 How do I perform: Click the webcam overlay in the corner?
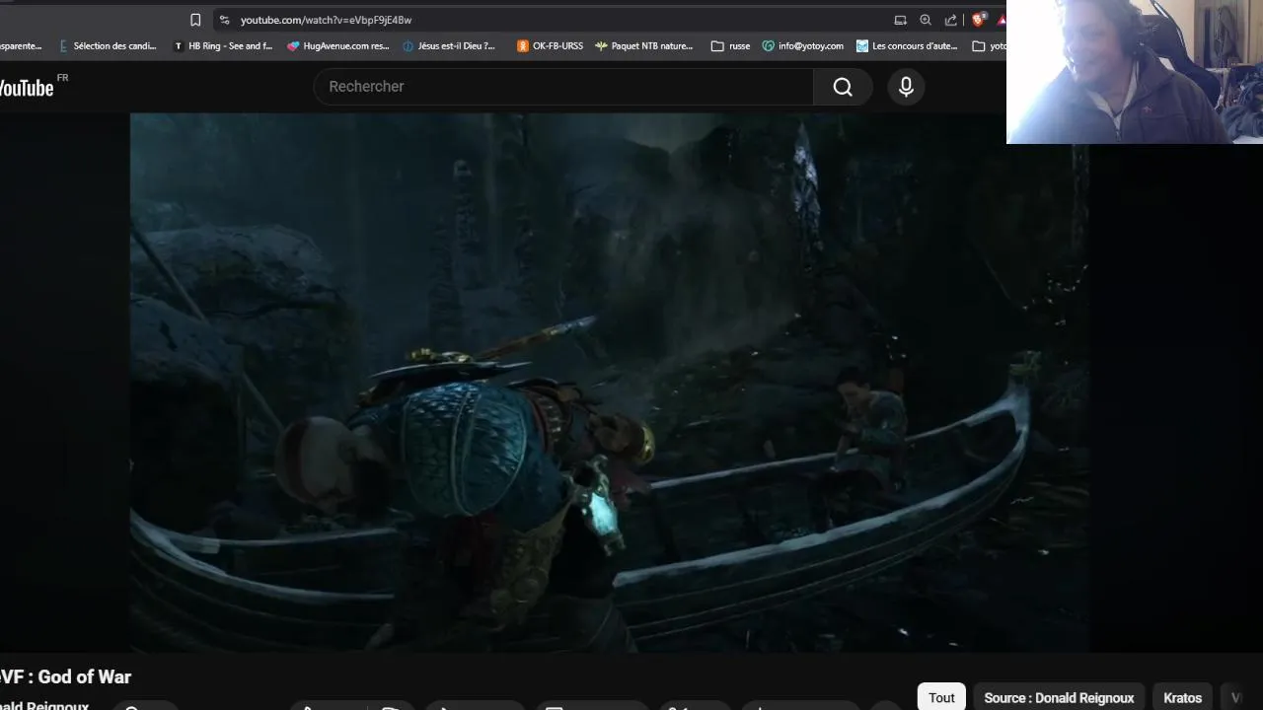1135,72
